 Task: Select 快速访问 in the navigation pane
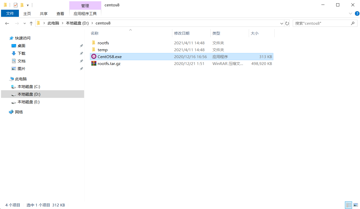(23, 38)
